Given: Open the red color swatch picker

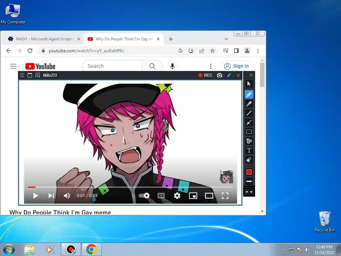Looking at the screenshot, I should tap(249, 172).
